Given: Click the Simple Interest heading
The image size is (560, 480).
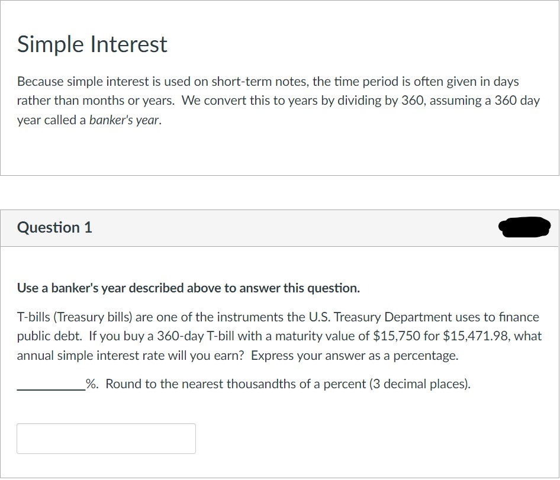Looking at the screenshot, I should 92,44.
